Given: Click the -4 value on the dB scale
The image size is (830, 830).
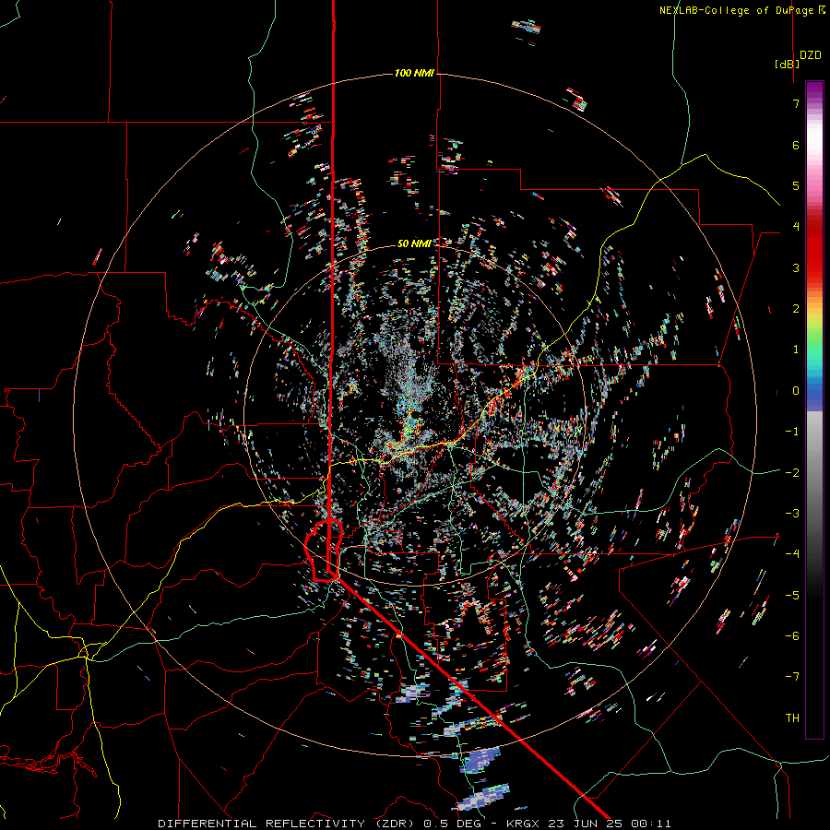Looking at the screenshot, I should [x=792, y=554].
